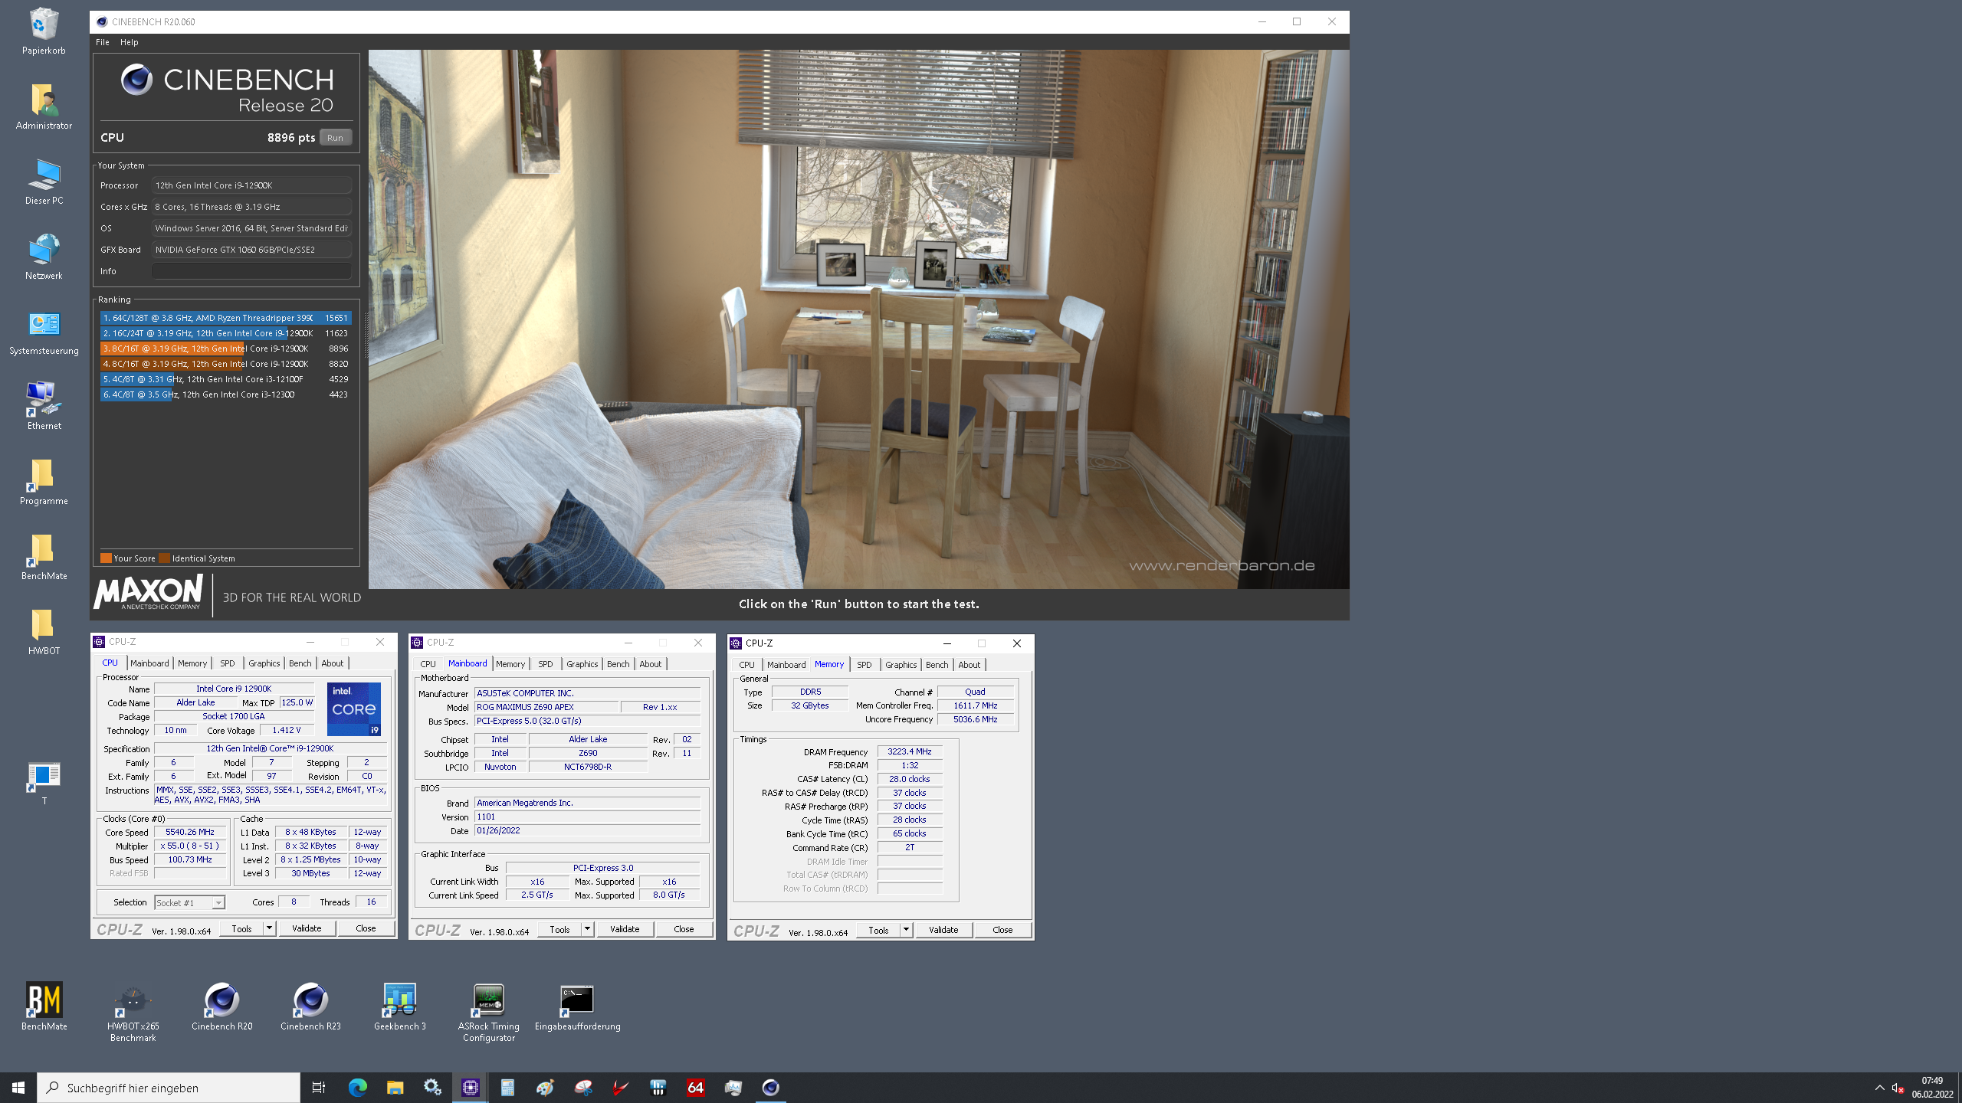Open the Cinebench File menu
The image size is (1962, 1103).
(102, 42)
